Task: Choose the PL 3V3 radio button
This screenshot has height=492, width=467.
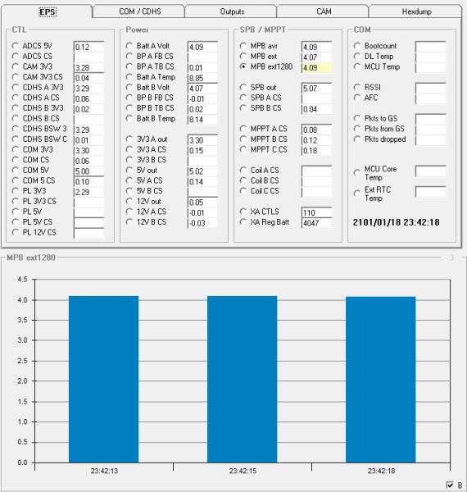Action: 15,191
